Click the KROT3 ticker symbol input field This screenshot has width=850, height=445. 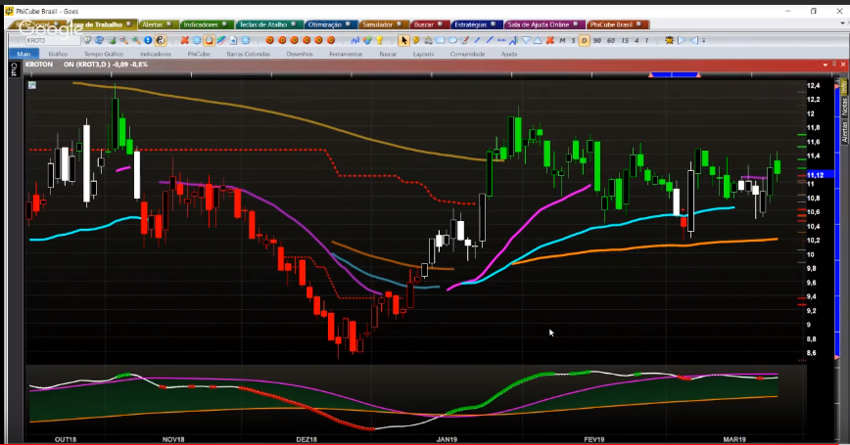[x=53, y=41]
